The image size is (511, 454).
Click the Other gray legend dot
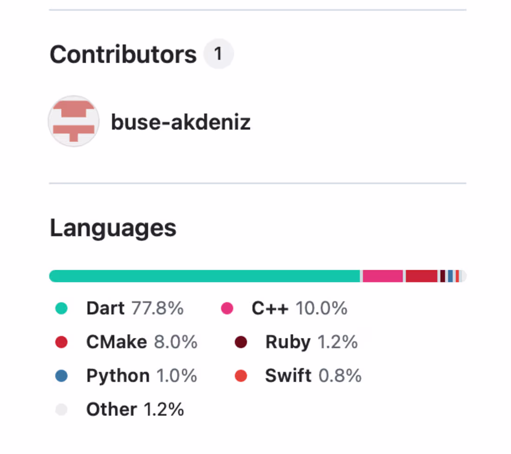(61, 409)
